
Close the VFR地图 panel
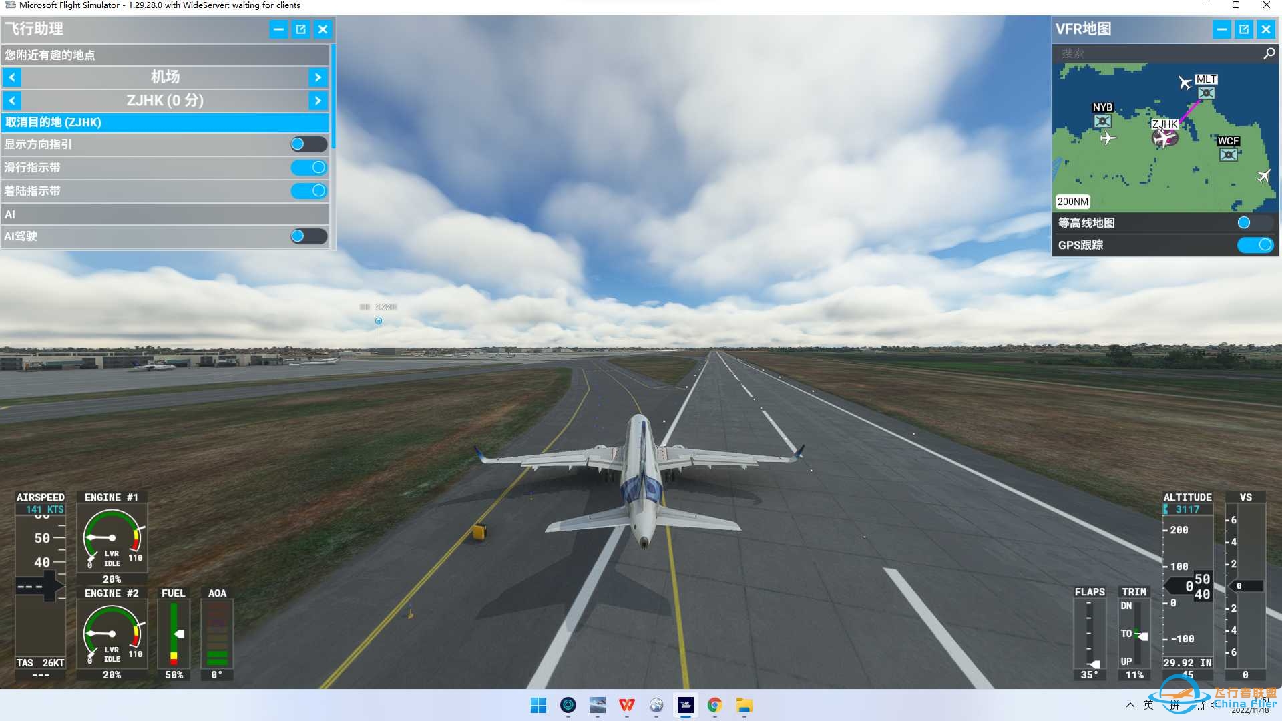pos(1265,29)
